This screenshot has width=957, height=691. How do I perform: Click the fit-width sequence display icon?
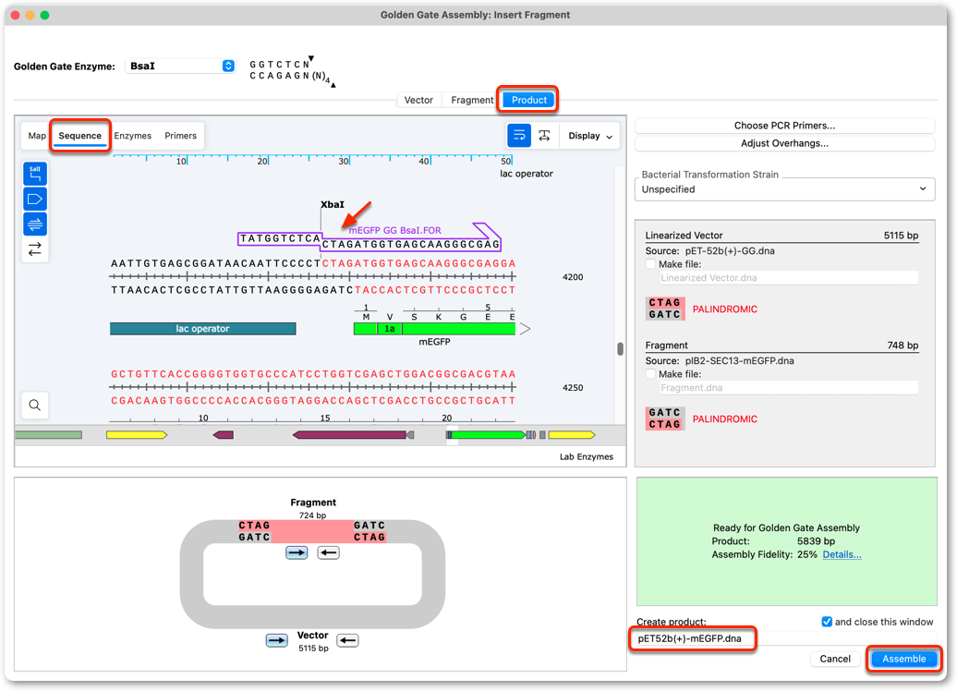coord(544,136)
